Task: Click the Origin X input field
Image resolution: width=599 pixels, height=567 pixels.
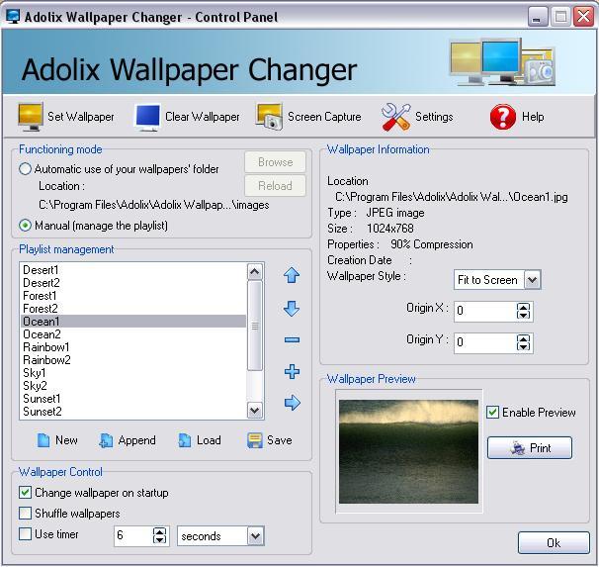Action: point(485,311)
